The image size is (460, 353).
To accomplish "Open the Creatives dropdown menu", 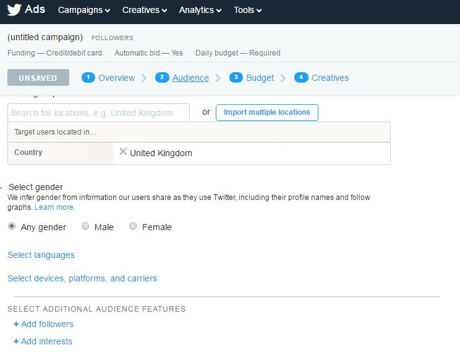I will click(x=145, y=10).
